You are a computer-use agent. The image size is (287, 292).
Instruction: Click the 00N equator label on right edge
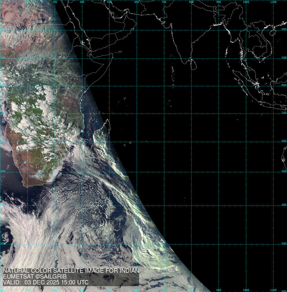tap(284, 85)
